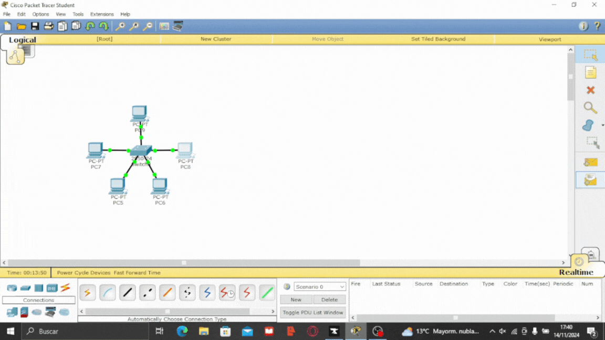Expand the Draw shape tool arrow

[602, 125]
